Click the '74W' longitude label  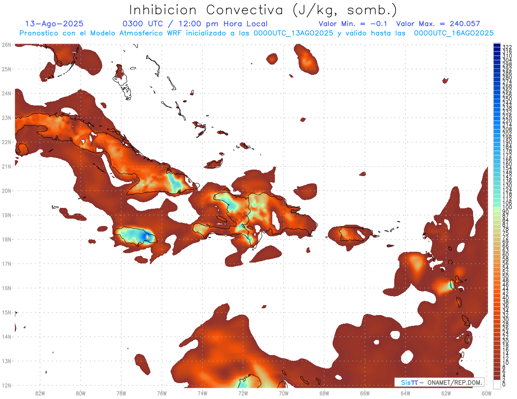pyautogui.click(x=202, y=393)
